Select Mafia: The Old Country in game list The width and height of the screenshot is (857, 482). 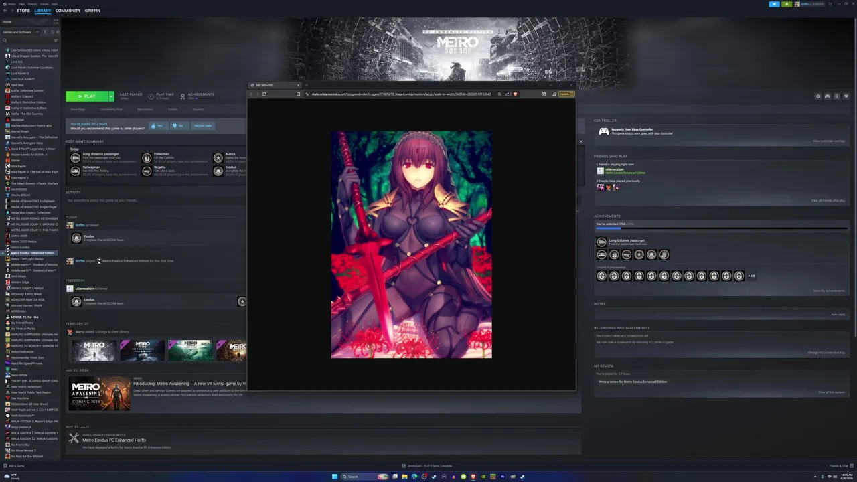pos(27,114)
